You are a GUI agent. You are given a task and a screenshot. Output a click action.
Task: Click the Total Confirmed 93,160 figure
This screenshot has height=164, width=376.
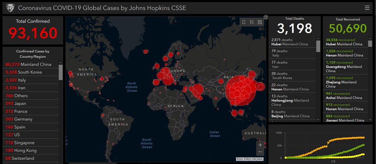click(x=33, y=33)
